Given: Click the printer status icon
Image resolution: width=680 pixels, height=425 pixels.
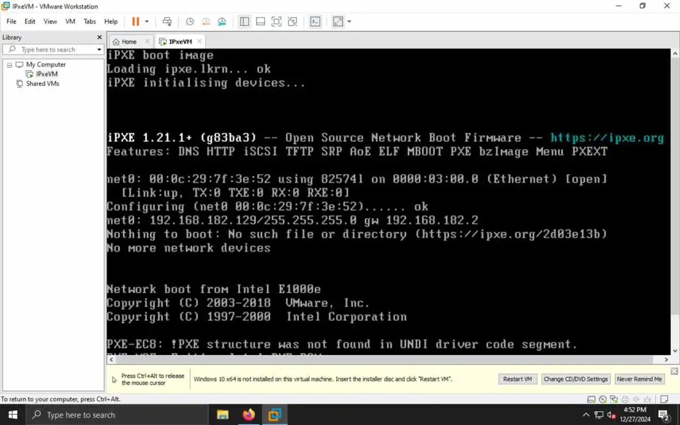Looking at the screenshot, I should pos(625,399).
